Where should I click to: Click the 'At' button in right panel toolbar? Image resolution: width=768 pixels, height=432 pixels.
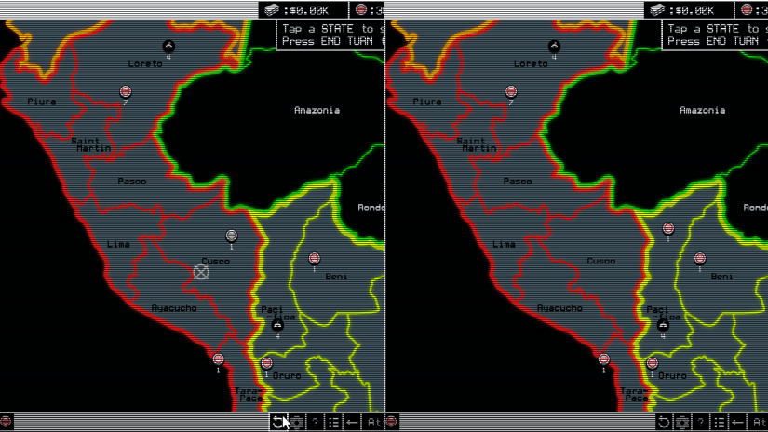(x=759, y=422)
